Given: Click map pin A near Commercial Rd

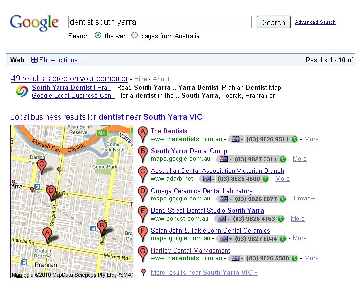Looking at the screenshot, I should (47, 236).
